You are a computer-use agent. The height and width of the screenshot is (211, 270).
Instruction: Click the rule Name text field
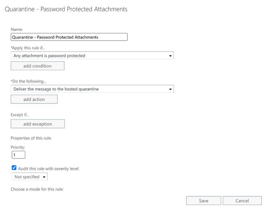(69, 37)
